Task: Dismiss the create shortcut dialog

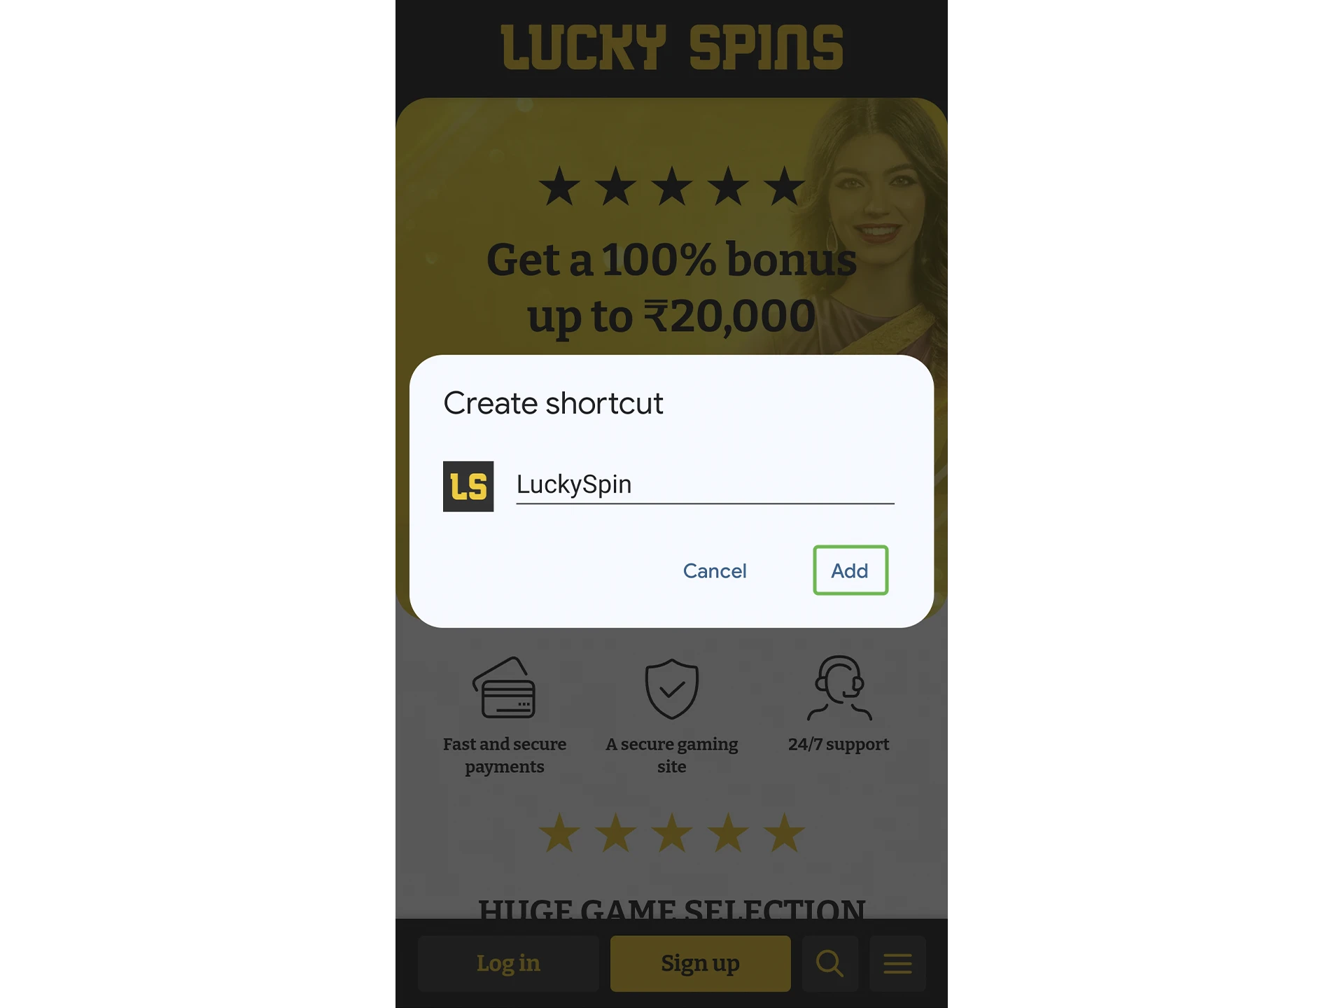Action: coord(714,570)
